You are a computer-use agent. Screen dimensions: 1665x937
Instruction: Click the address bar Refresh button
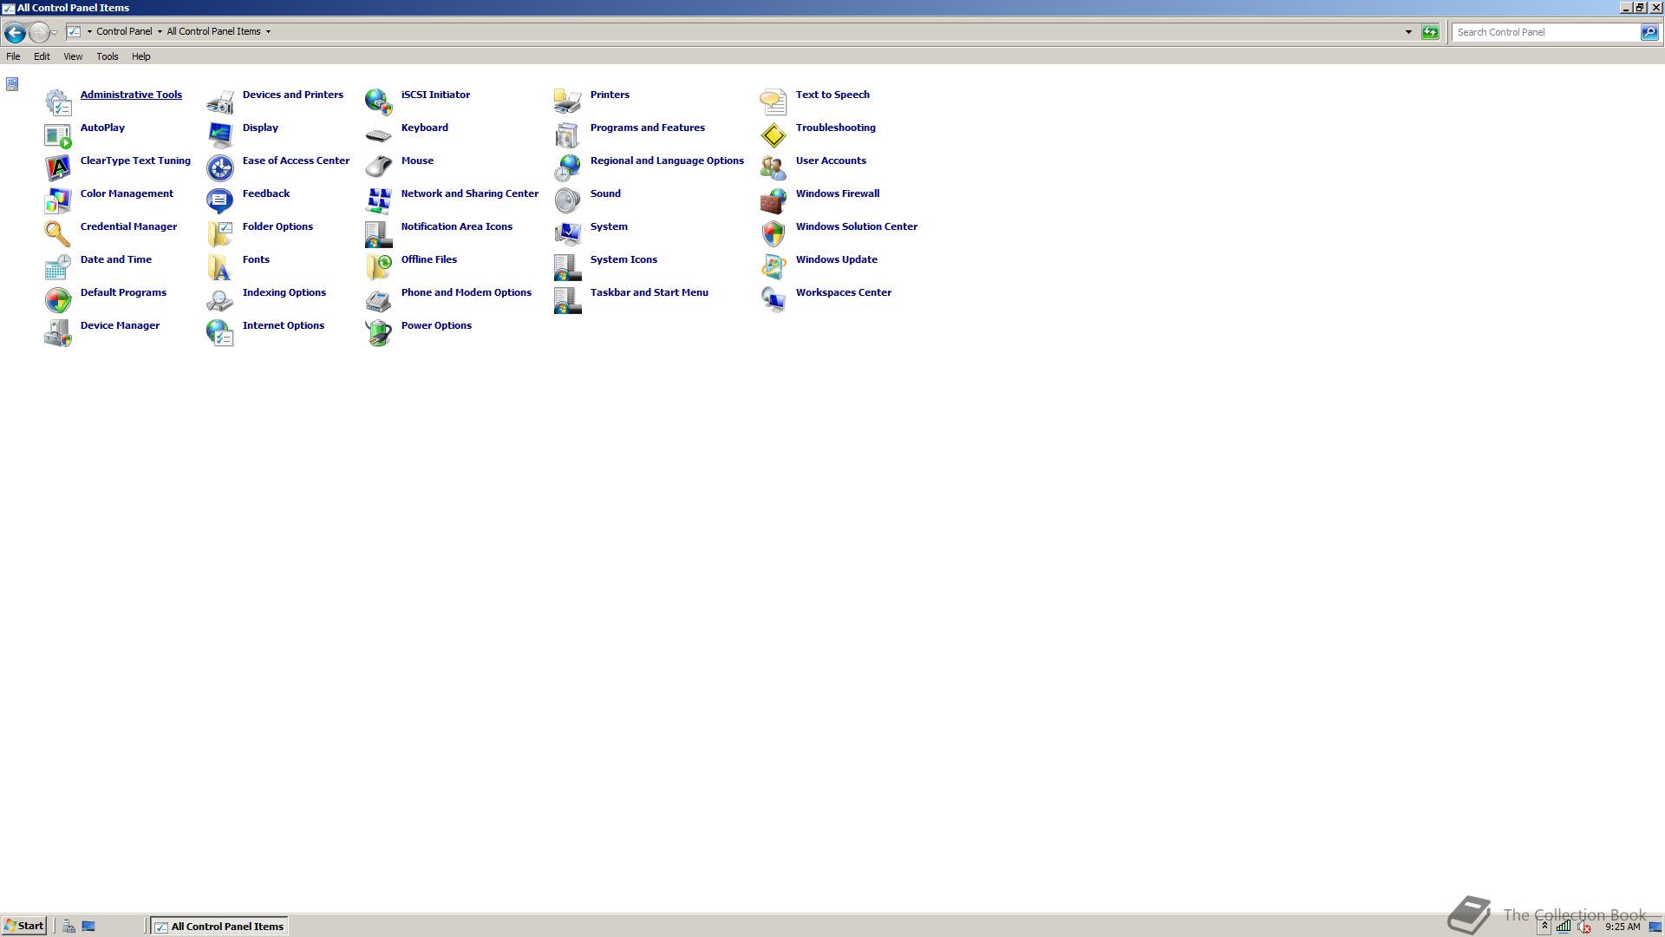pyautogui.click(x=1430, y=32)
